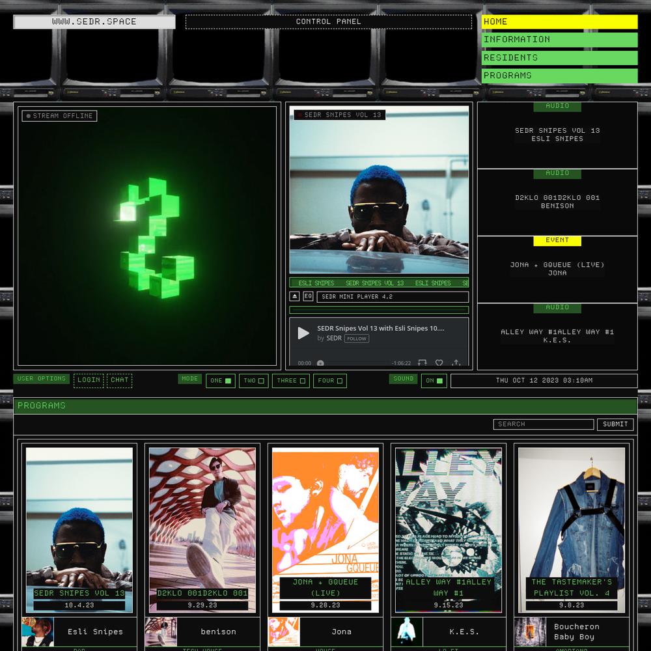This screenshot has width=651, height=651.
Task: Open SEDR Snipes Vol 13 audio entry in sidebar
Action: point(557,135)
